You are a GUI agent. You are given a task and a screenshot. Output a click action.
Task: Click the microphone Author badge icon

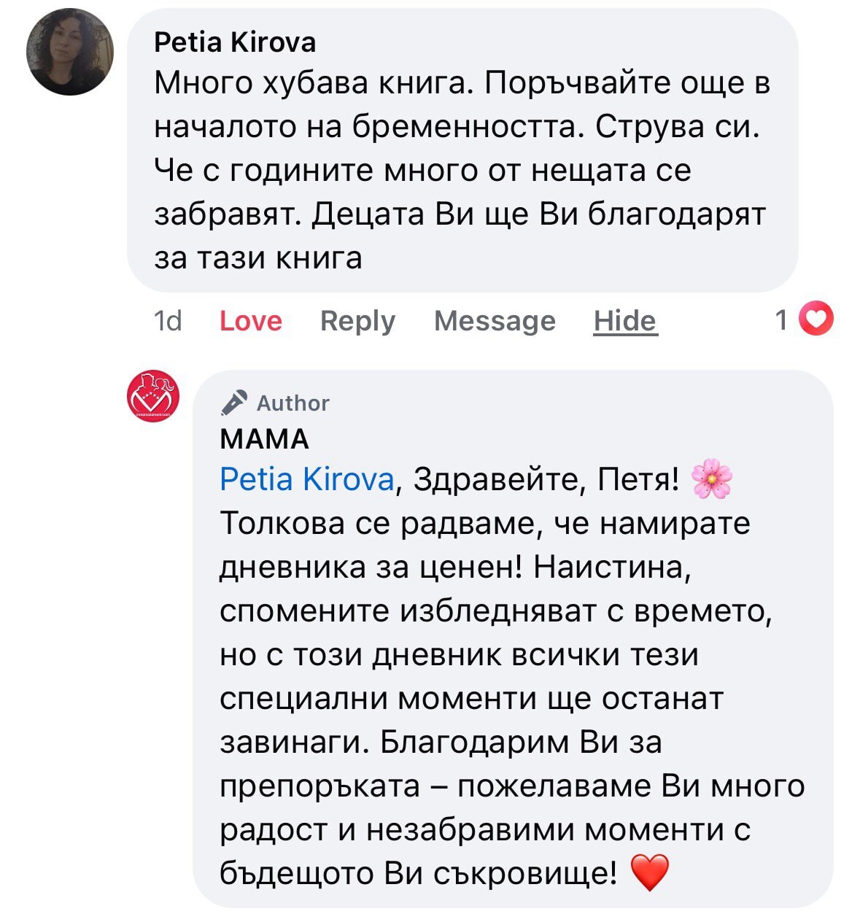233,403
